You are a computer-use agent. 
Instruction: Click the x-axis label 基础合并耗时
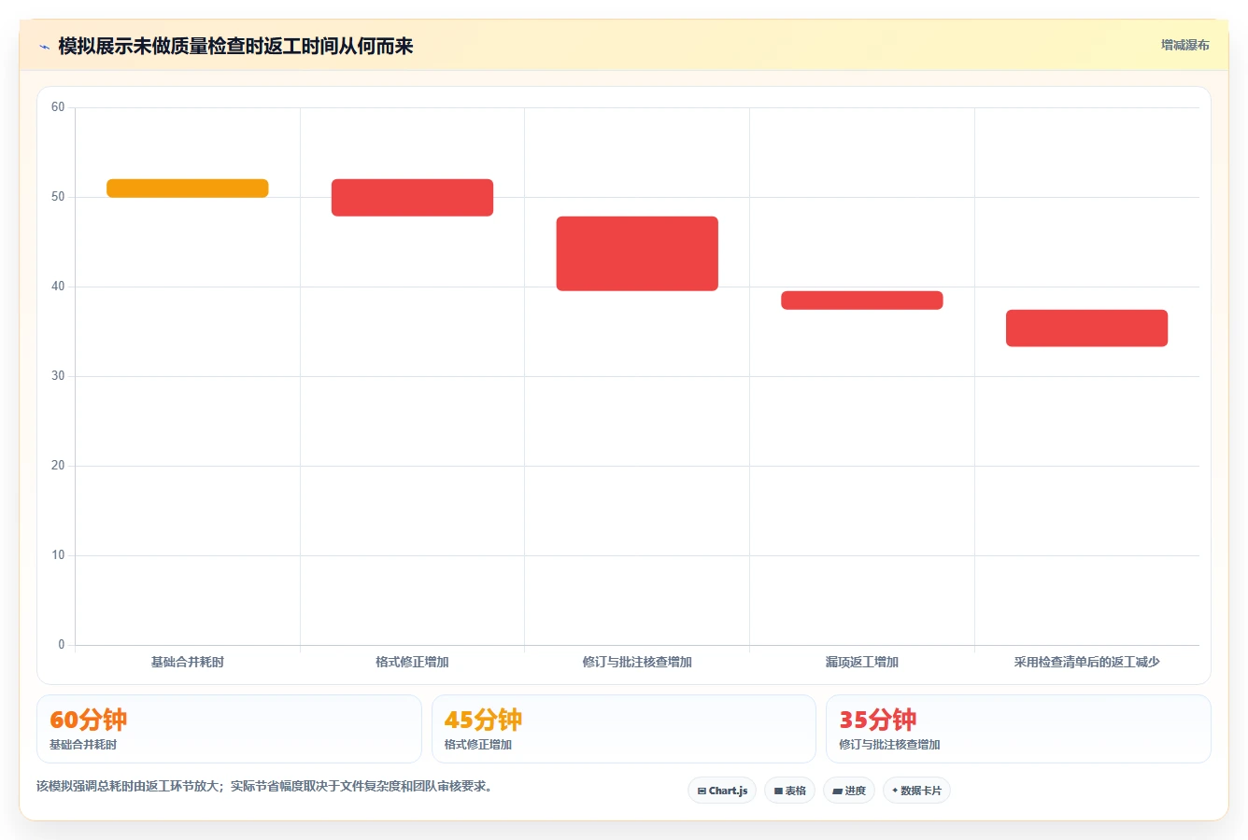coord(188,662)
